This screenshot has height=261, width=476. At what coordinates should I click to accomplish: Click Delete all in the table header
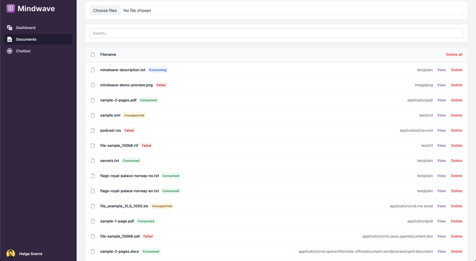tap(454, 54)
